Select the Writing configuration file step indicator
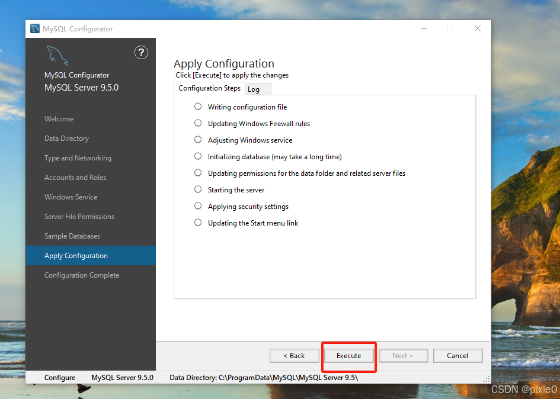Image resolution: width=560 pixels, height=399 pixels. click(198, 107)
